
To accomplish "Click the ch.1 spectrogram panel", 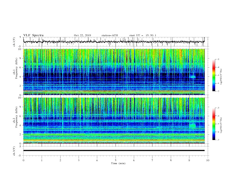I will [114, 72].
